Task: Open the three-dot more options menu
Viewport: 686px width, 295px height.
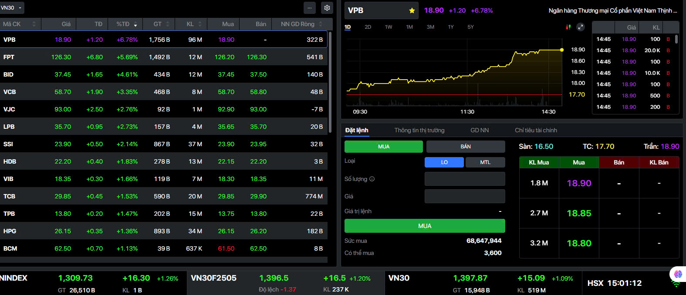Action: [310, 8]
